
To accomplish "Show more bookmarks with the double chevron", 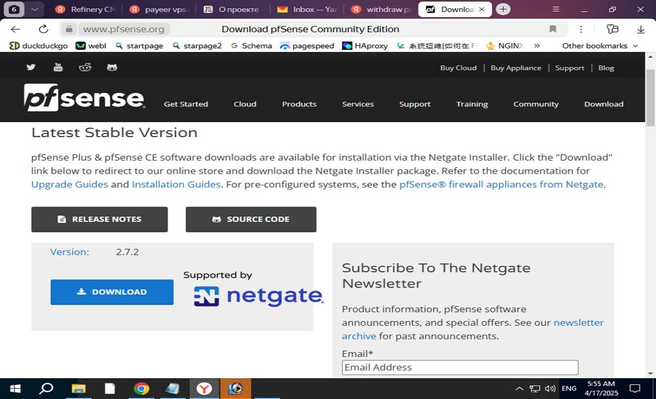I will [x=537, y=46].
